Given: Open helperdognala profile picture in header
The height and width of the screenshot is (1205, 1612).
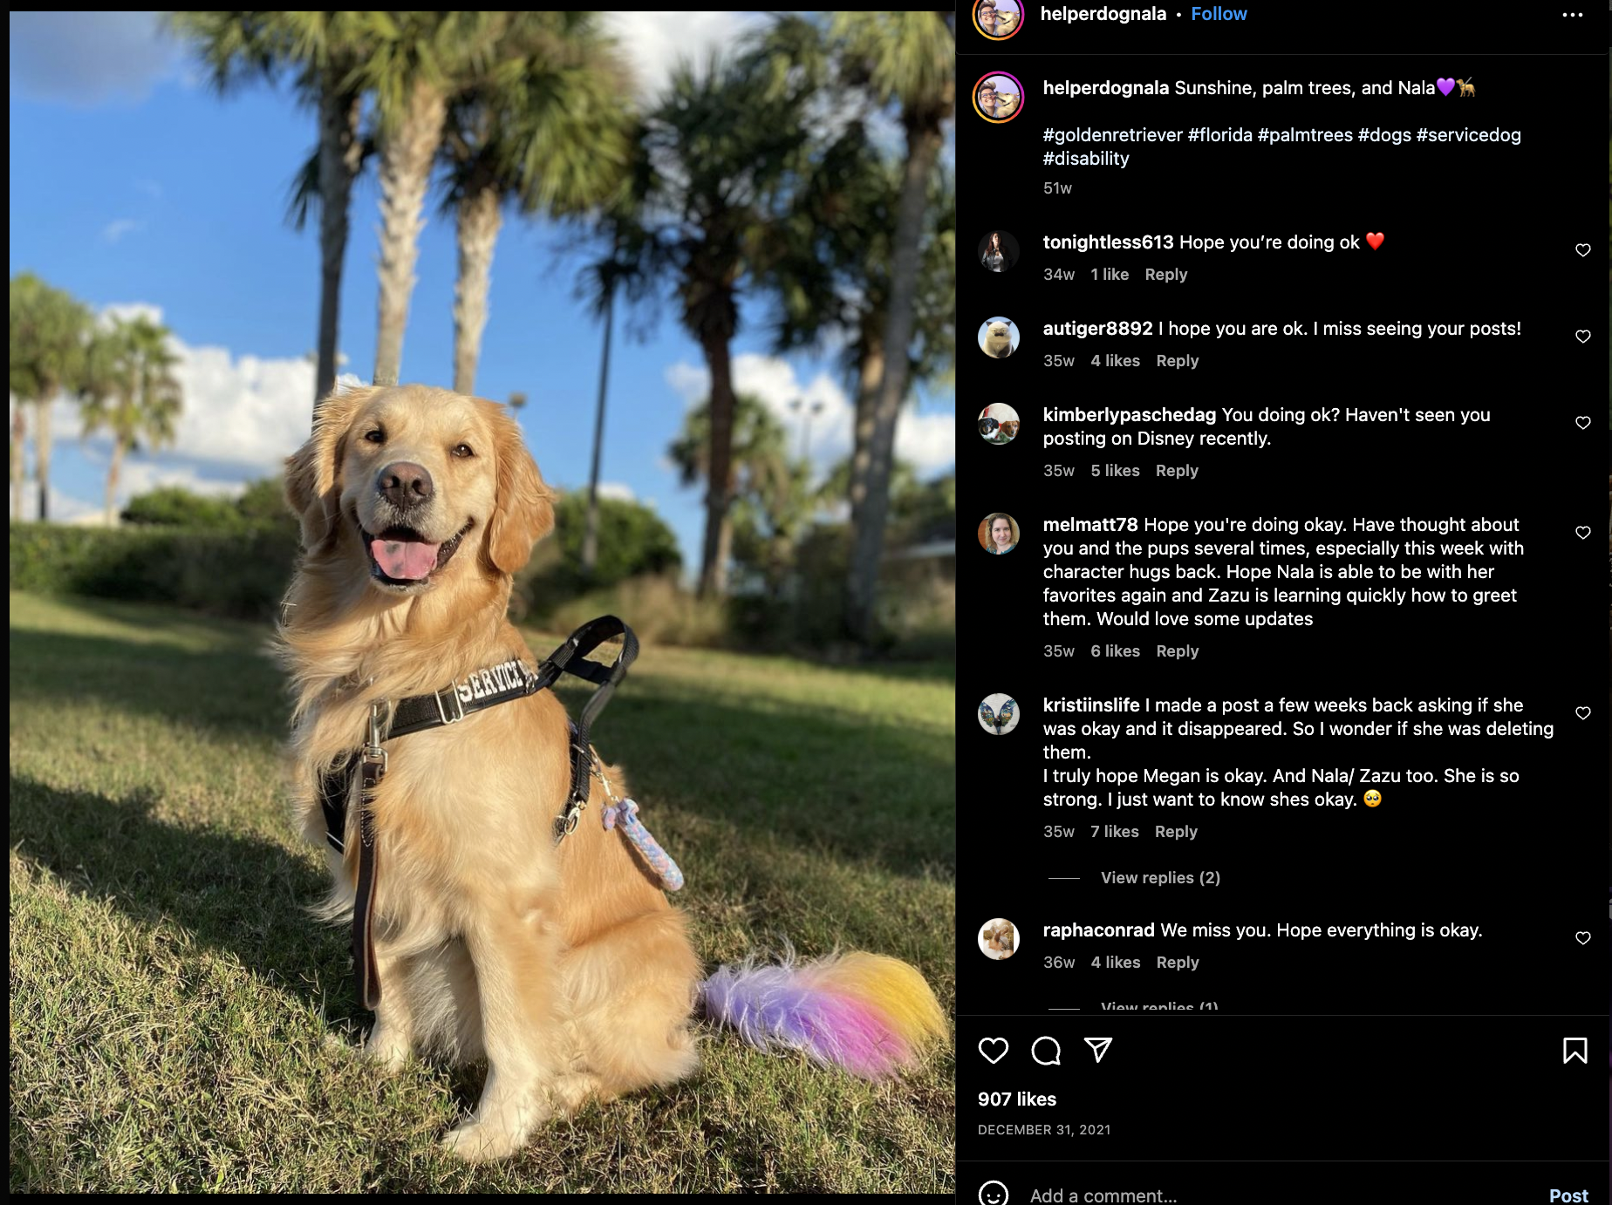Looking at the screenshot, I should 999,17.
